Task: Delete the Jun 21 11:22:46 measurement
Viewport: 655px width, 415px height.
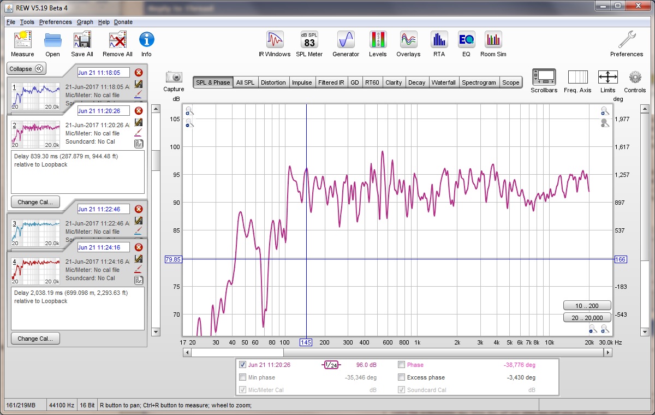Action: coord(139,209)
